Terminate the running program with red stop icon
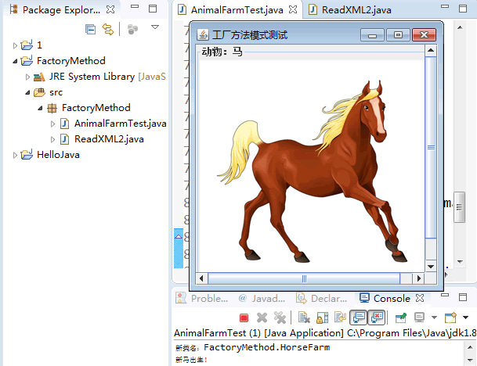Image resolution: width=477 pixels, height=366 pixels. [244, 318]
